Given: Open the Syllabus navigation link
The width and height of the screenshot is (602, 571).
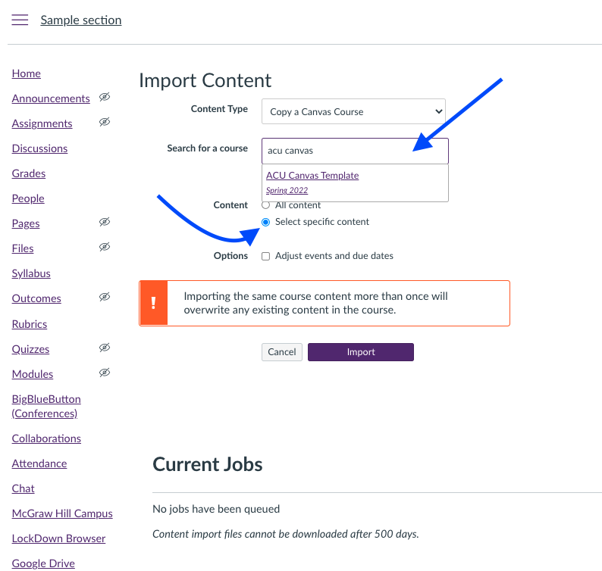Looking at the screenshot, I should 31,273.
